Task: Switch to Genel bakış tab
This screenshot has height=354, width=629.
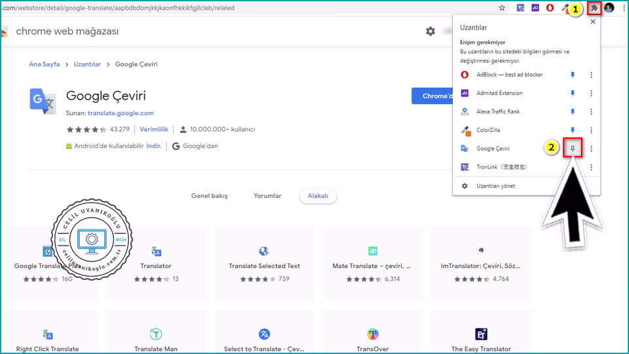Action: click(x=210, y=196)
